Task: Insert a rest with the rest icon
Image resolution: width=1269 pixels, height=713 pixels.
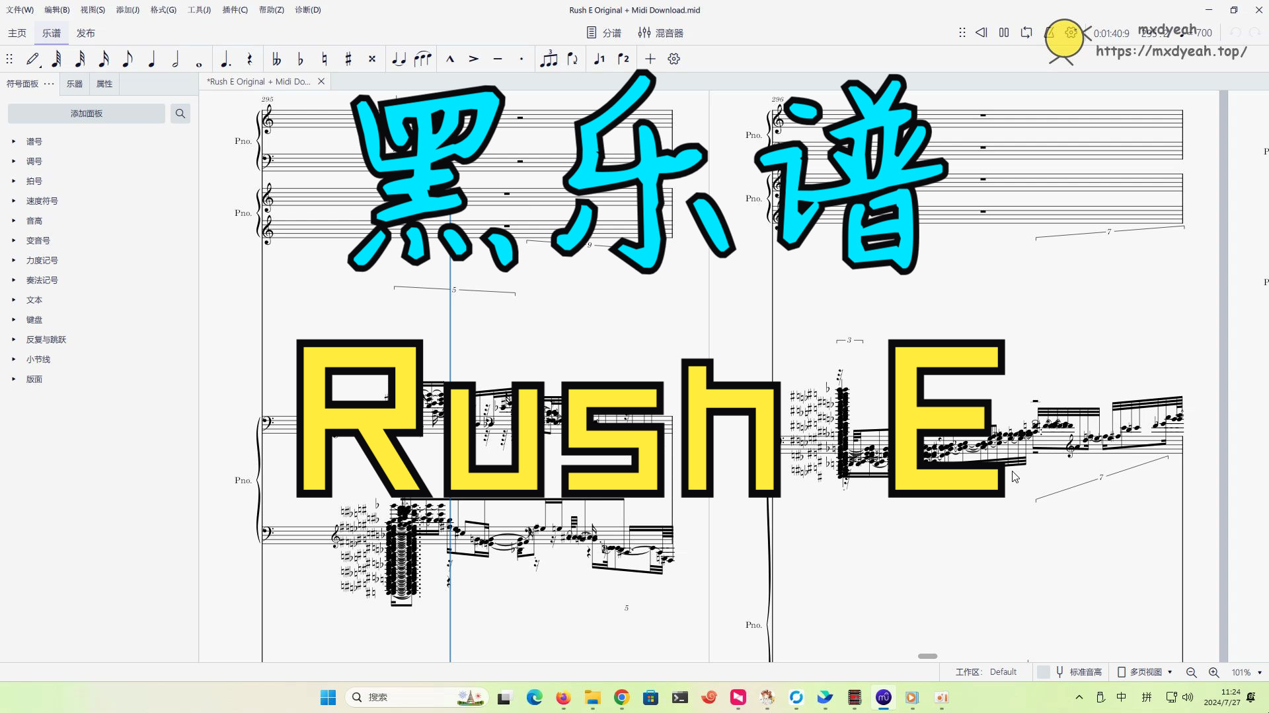Action: [x=249, y=59]
